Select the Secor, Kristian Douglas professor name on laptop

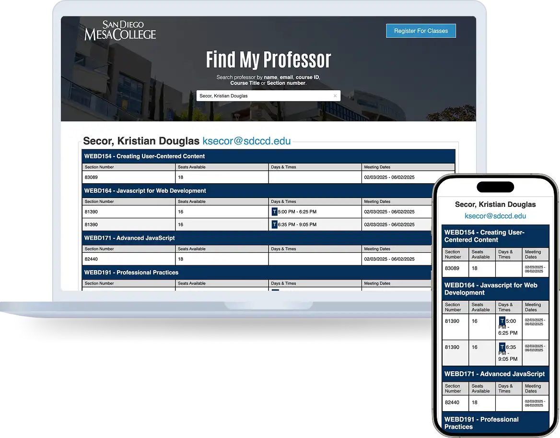coord(141,141)
